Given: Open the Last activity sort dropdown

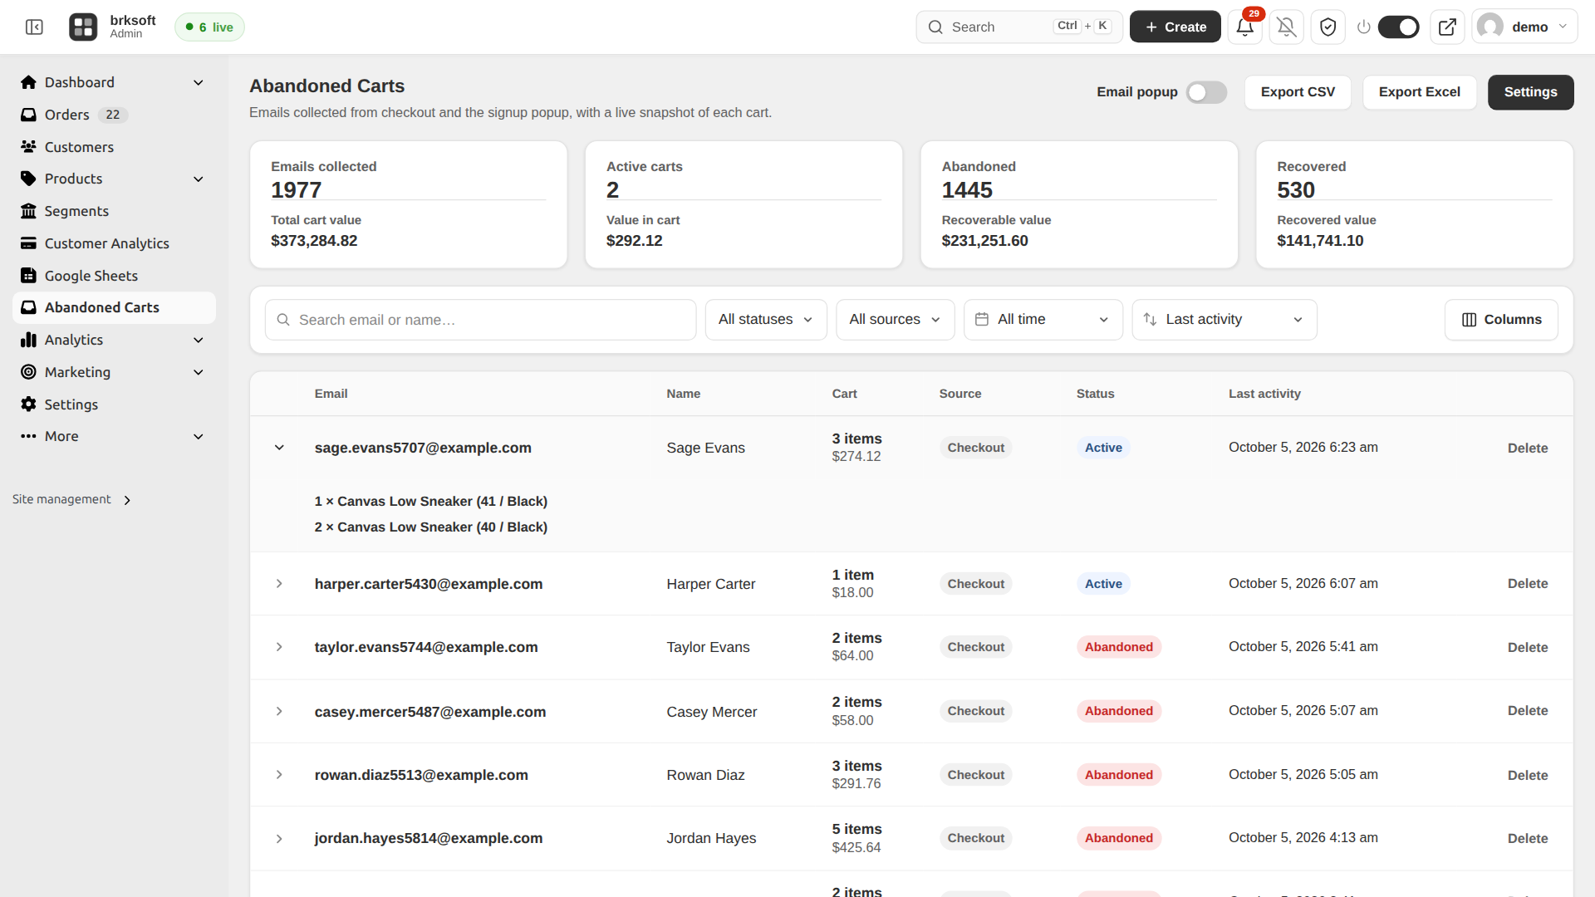Looking at the screenshot, I should (1224, 320).
